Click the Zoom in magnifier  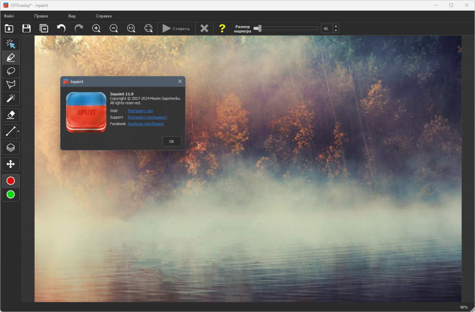pos(96,28)
